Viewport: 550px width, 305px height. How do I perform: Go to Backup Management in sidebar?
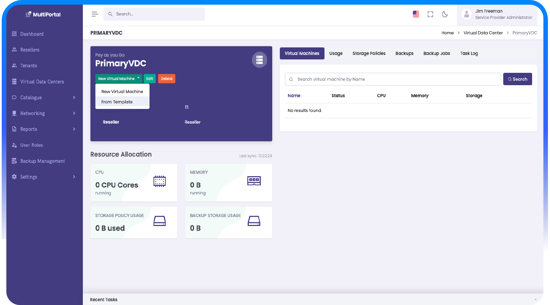point(42,161)
